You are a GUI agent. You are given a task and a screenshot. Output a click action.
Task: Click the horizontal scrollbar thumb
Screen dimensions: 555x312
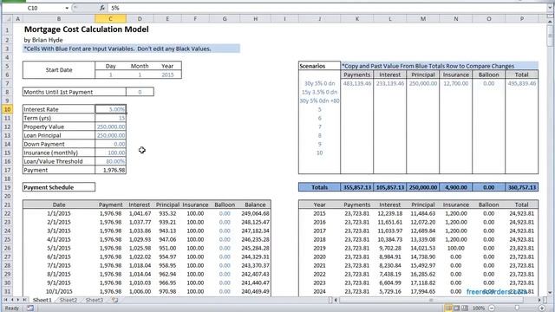pyautogui.click(x=431, y=300)
